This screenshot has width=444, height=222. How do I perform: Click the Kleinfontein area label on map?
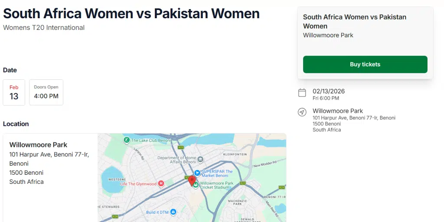tap(235, 154)
